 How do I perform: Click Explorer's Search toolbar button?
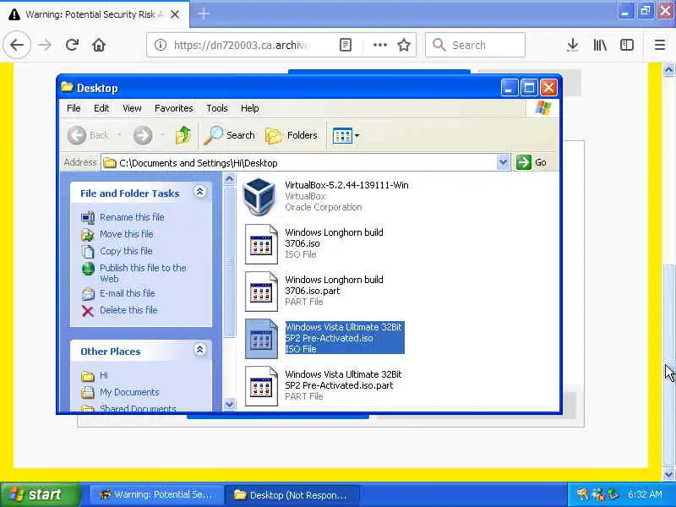[229, 135]
